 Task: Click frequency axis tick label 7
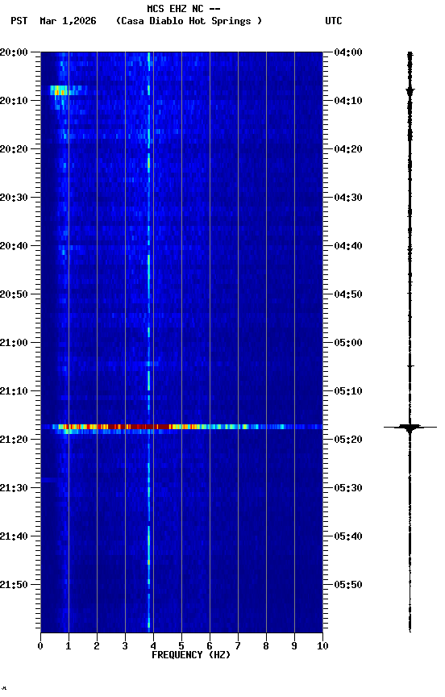238,646
